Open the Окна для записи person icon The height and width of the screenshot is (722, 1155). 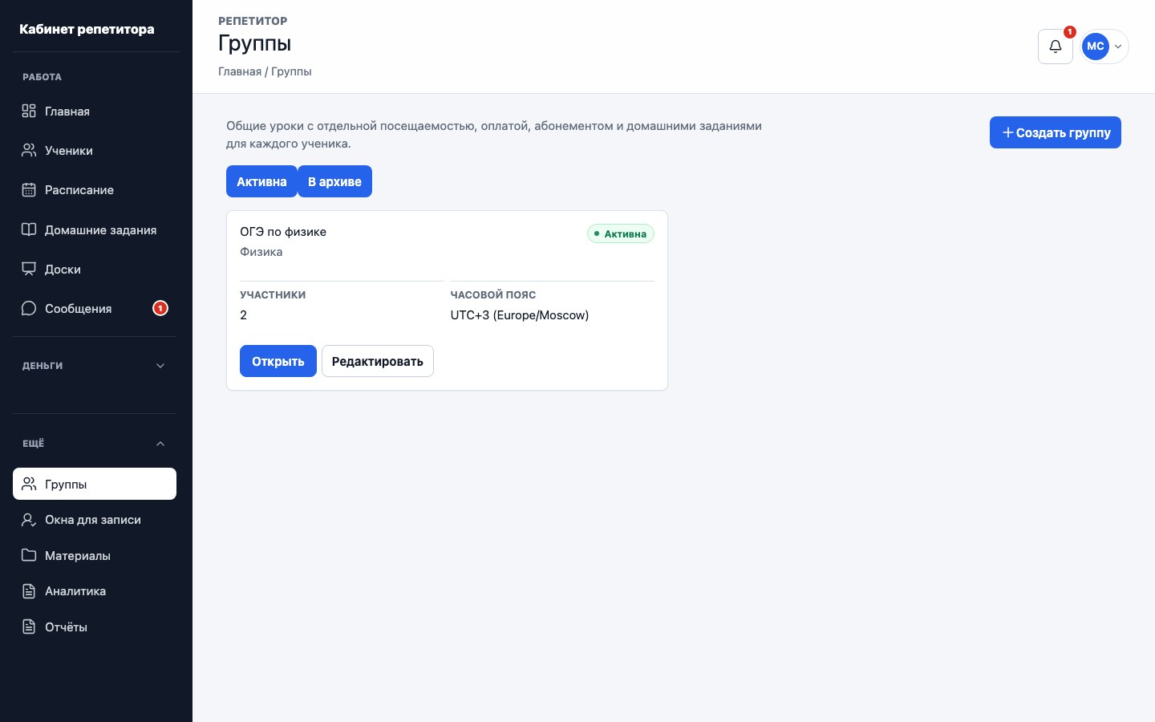point(29,519)
